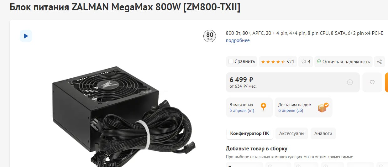Click the green reliability shield icon
The height and width of the screenshot is (167, 388).
[319, 62]
